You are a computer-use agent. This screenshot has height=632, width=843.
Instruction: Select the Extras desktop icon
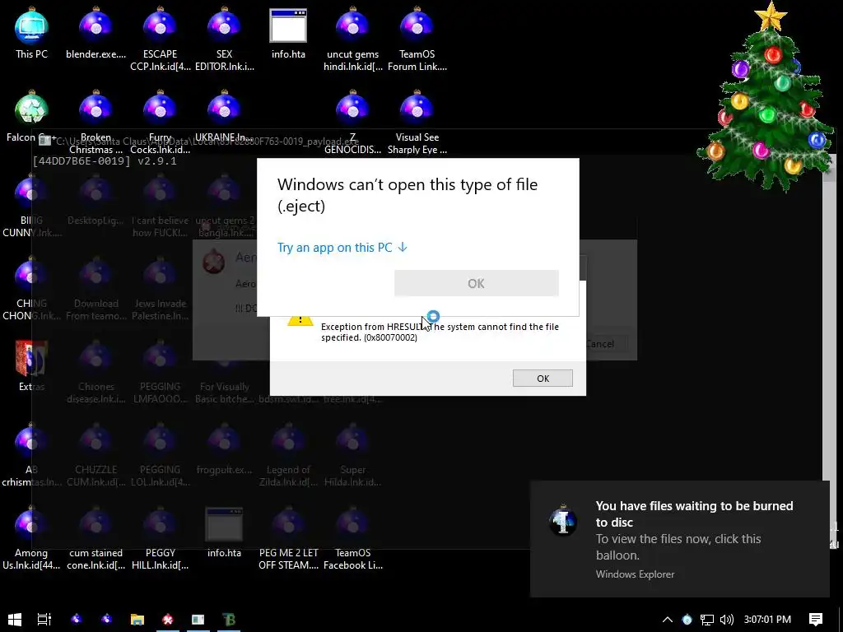click(31, 365)
